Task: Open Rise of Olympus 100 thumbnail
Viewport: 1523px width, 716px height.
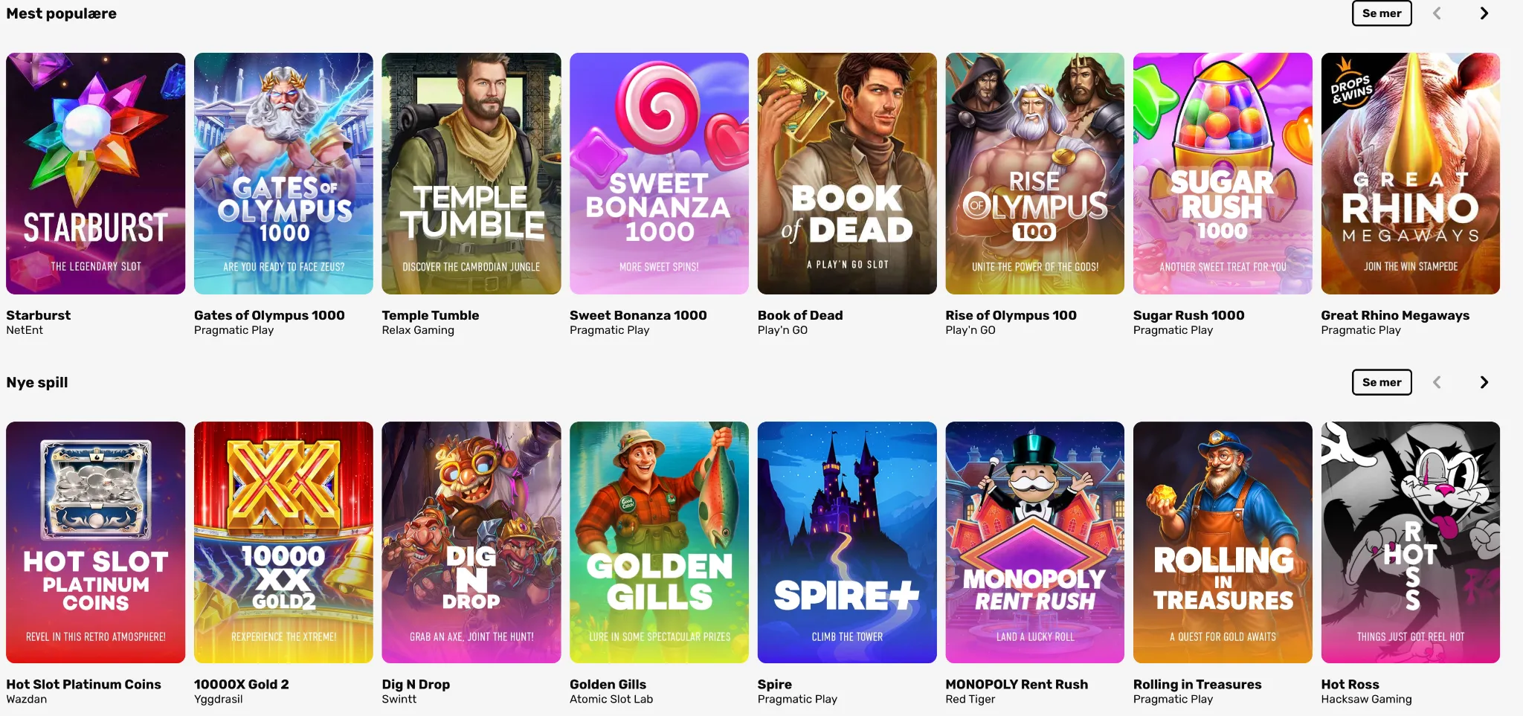Action: point(1034,173)
